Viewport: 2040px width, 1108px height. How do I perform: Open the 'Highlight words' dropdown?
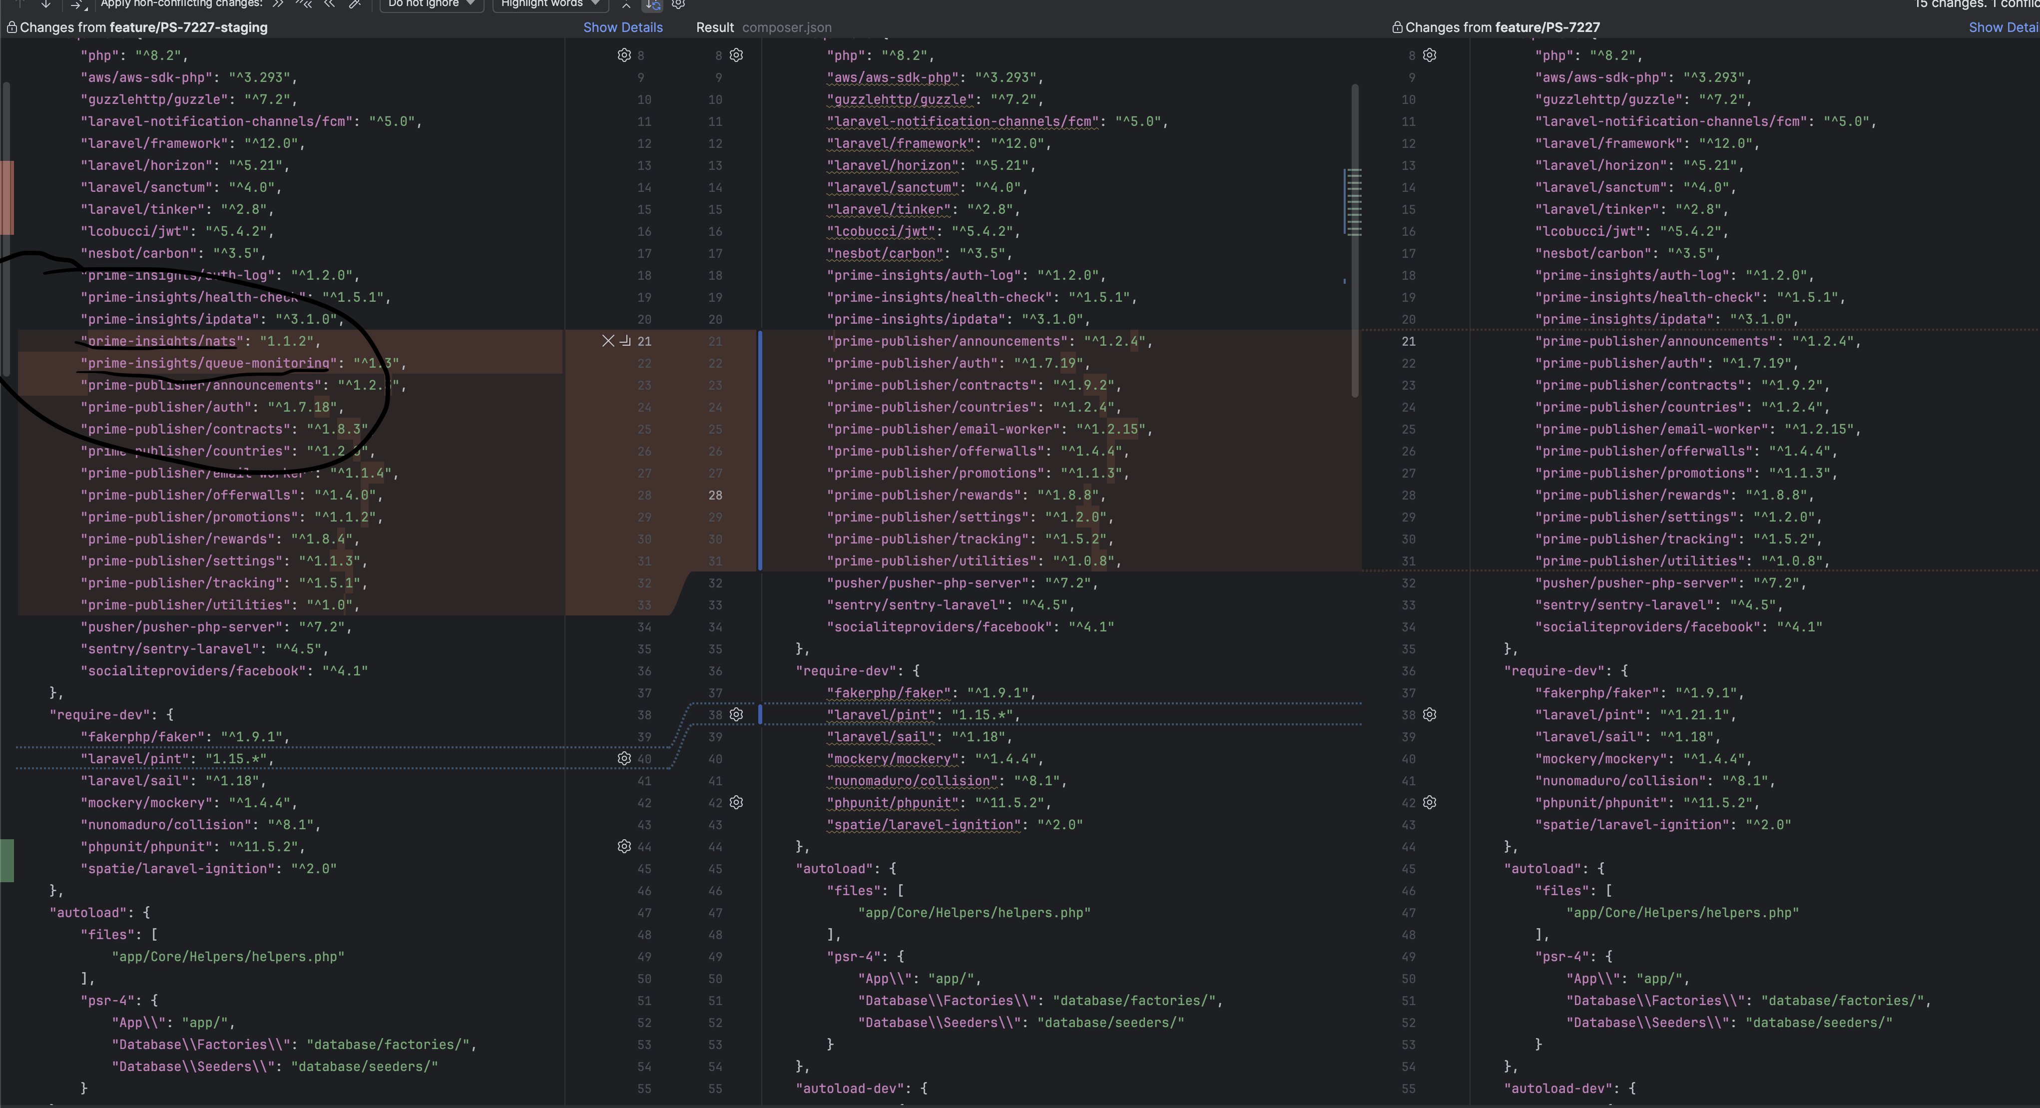pyautogui.click(x=549, y=4)
